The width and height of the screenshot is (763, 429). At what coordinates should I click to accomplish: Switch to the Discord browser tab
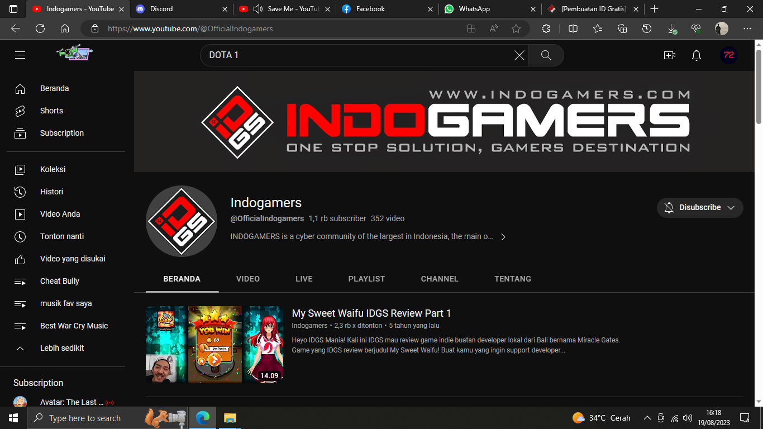[182, 9]
